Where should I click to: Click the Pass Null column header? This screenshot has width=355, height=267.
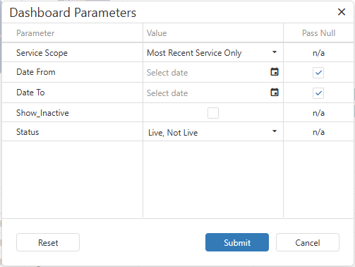click(x=318, y=33)
